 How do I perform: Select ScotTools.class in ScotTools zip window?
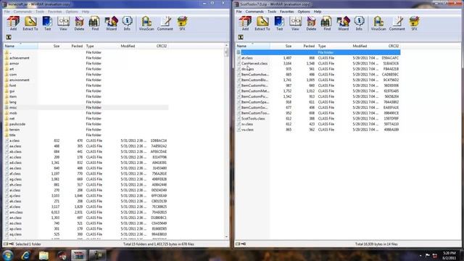pyautogui.click(x=253, y=119)
